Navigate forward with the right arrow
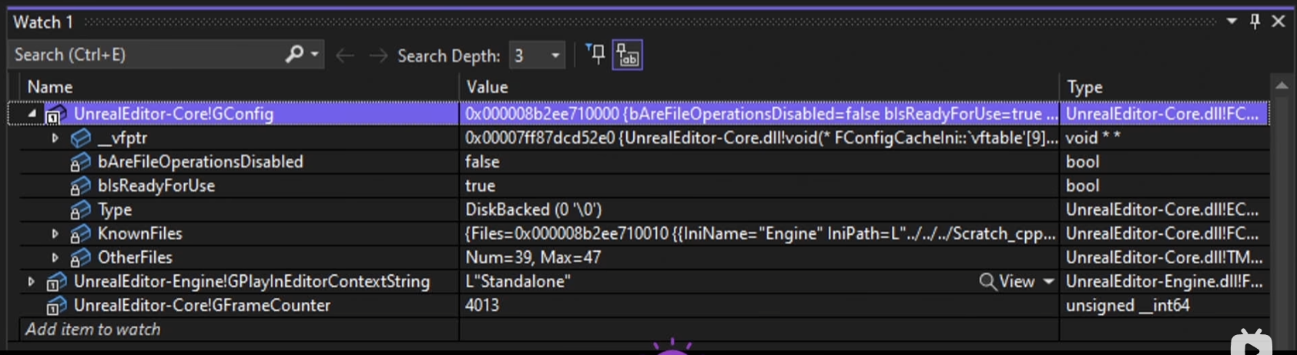This screenshot has width=1297, height=355. click(x=377, y=55)
